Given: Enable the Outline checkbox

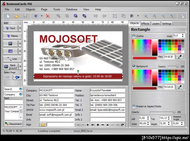Looking at the screenshot, I should (134, 36).
